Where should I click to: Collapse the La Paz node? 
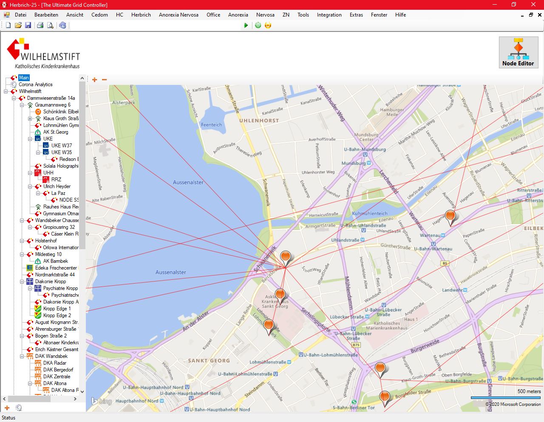[38, 193]
